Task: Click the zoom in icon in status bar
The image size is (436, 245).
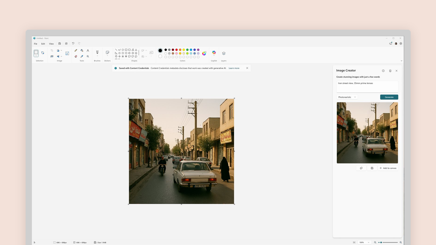Action: [x=401, y=242]
